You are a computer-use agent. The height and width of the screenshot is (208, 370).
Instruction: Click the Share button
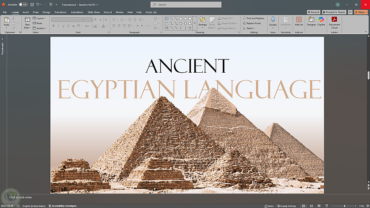[361, 12]
